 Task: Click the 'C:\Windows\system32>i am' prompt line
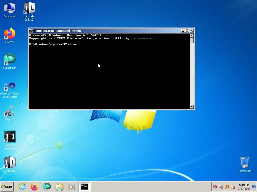(53, 44)
